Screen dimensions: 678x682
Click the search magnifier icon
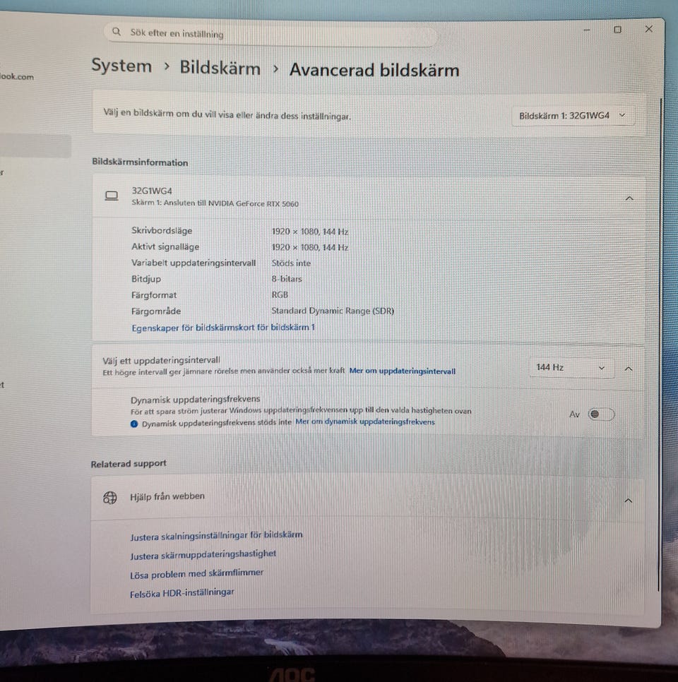click(117, 32)
